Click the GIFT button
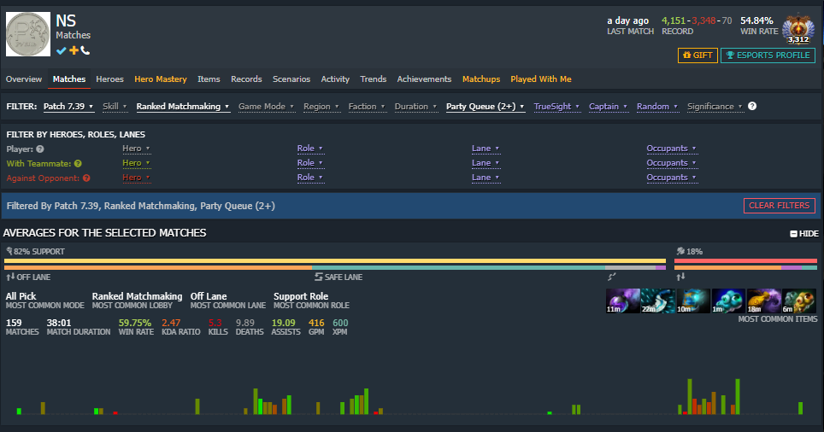The width and height of the screenshot is (824, 432). [697, 55]
